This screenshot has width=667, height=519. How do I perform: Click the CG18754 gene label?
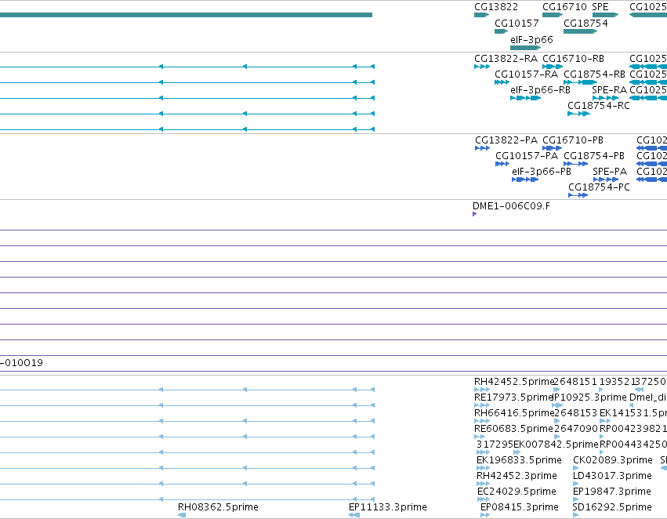(585, 24)
